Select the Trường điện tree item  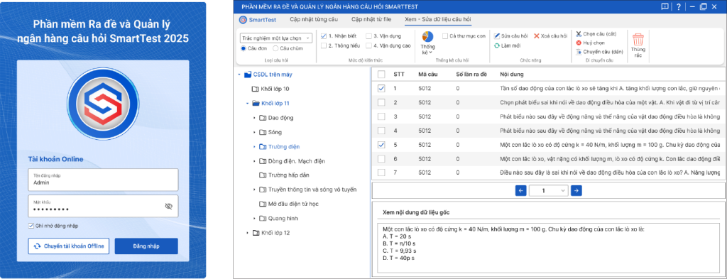pos(284,146)
